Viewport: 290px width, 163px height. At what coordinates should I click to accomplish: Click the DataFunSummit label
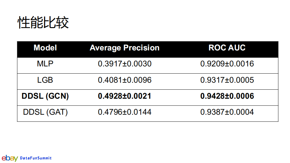pos(36,158)
